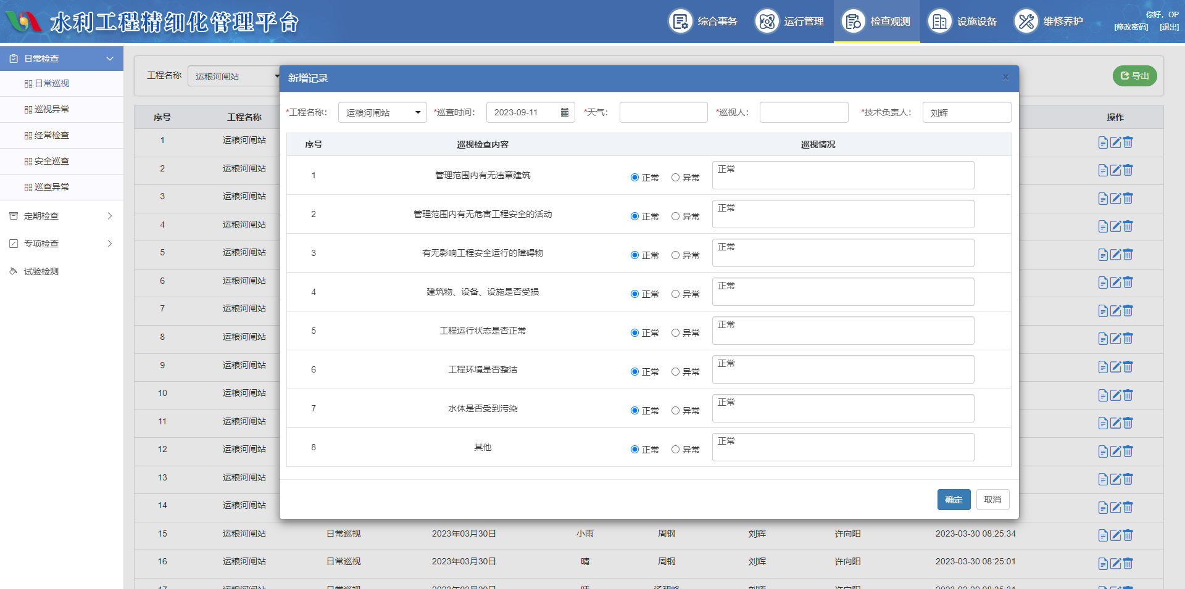Open the 综合事务 module icon

(x=681, y=22)
